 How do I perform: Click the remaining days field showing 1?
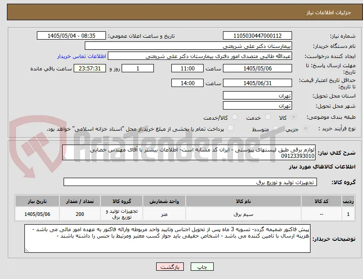138,69
